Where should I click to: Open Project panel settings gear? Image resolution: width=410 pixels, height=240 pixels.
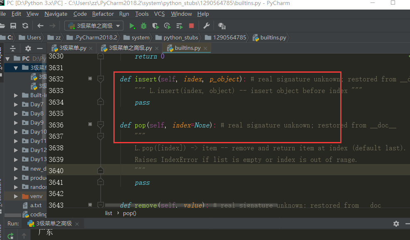point(28,49)
